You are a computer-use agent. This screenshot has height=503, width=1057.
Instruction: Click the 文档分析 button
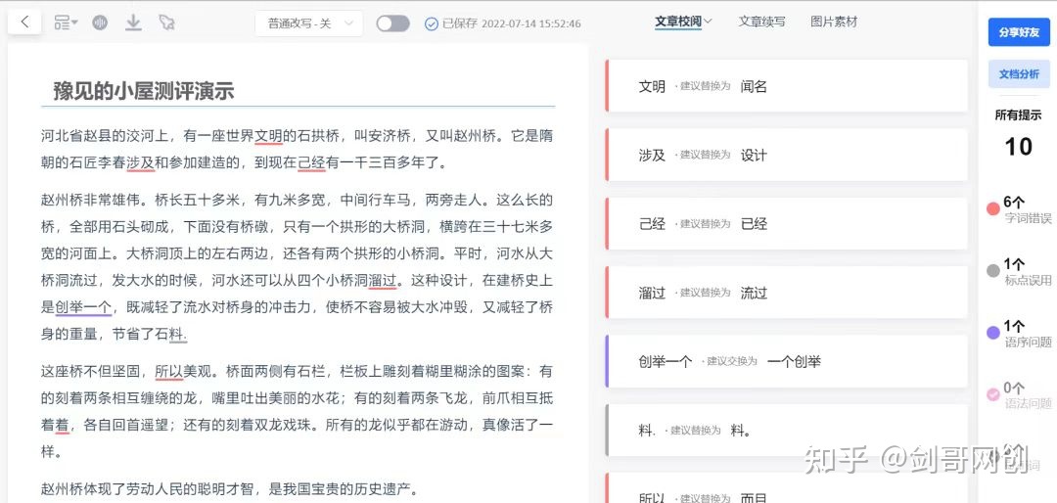[x=1019, y=74]
